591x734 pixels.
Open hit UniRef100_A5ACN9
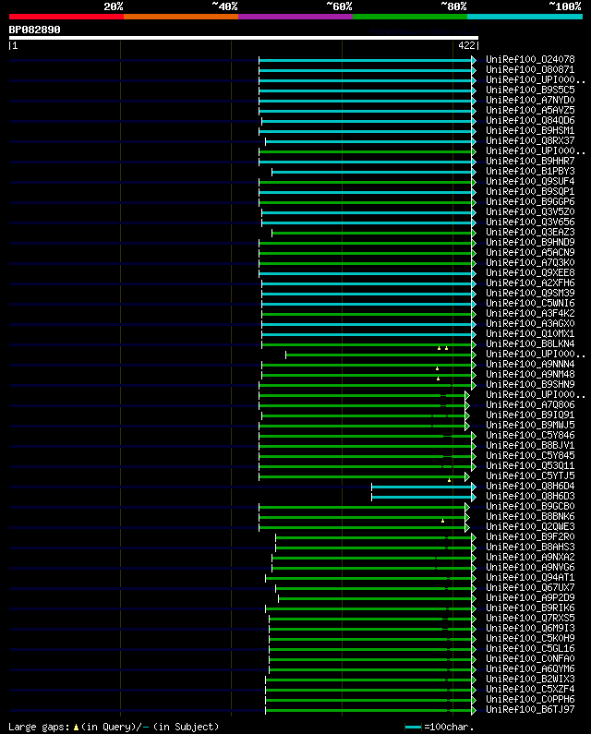tap(530, 252)
